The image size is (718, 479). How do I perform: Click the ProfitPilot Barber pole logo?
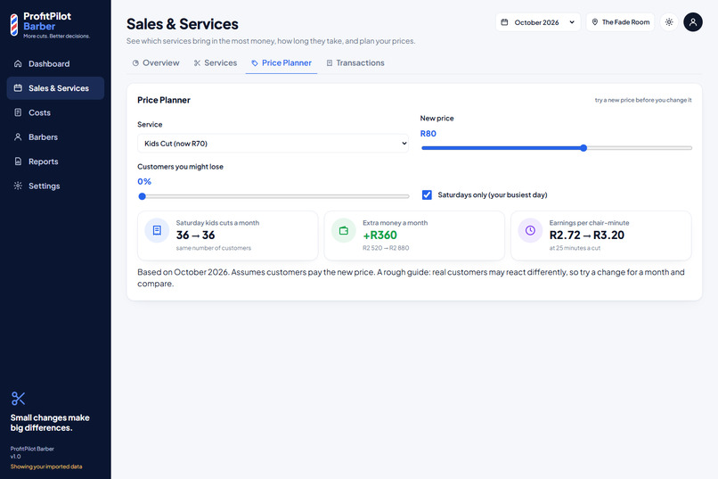[x=14, y=25]
